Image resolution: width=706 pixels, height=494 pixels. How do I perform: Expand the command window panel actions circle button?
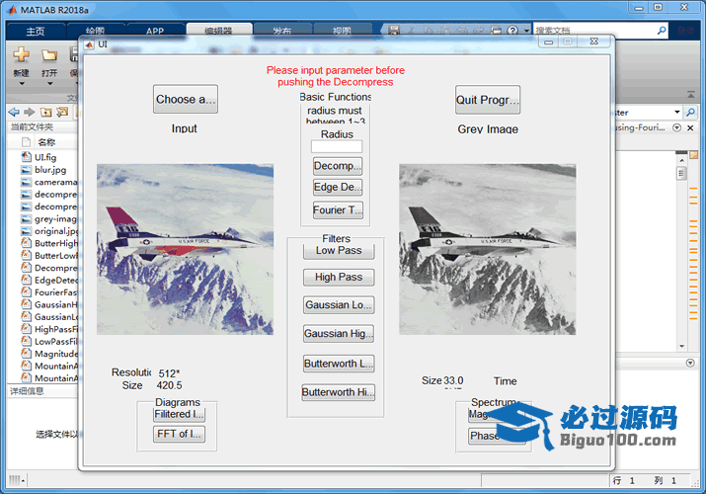690,363
